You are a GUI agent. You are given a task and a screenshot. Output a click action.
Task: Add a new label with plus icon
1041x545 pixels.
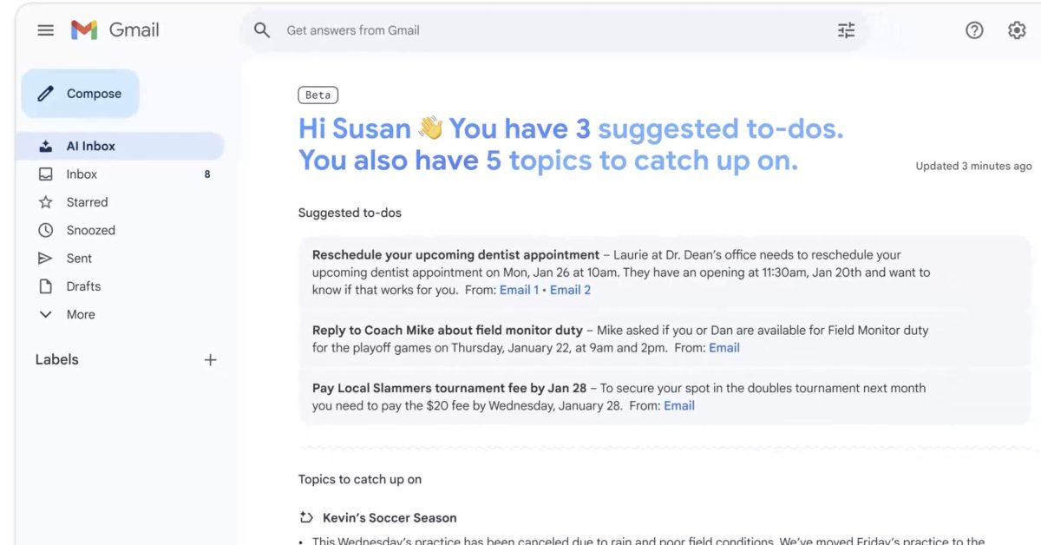(210, 360)
